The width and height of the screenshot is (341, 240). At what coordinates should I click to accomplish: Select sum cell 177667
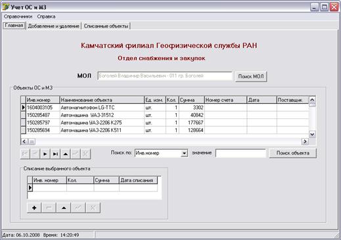(x=192, y=122)
